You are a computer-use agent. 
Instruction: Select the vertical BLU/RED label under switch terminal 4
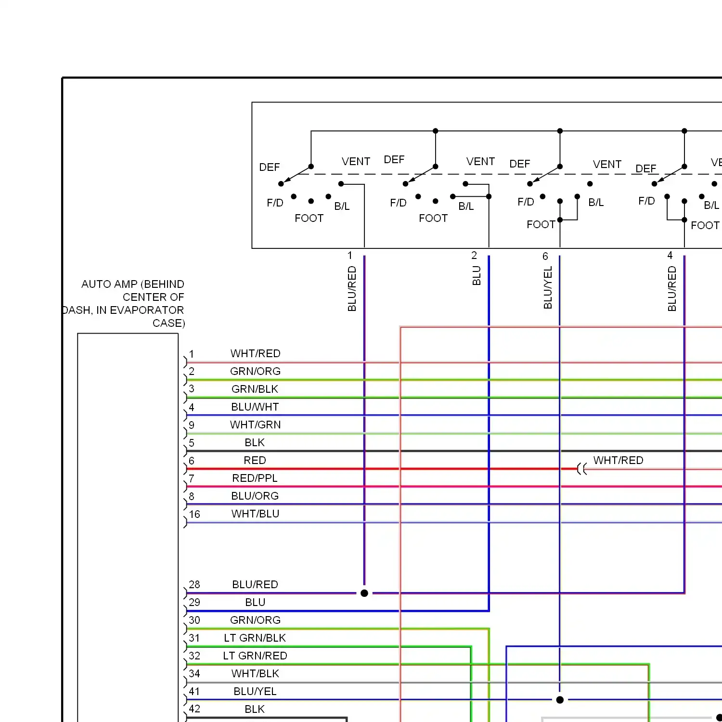coord(672,289)
